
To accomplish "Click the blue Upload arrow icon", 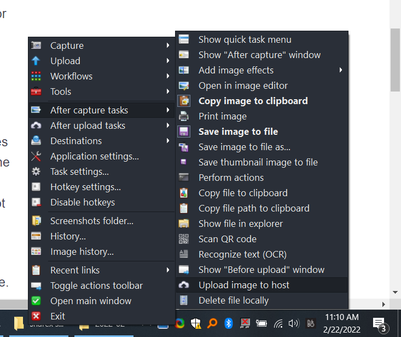I will [x=36, y=61].
